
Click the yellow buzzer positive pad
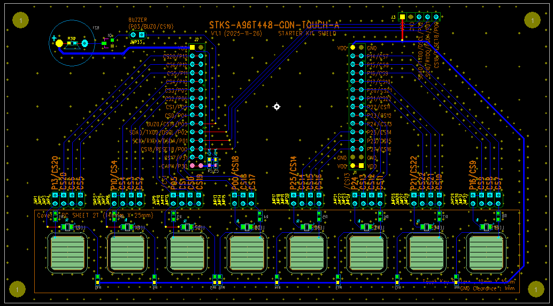pyautogui.click(x=59, y=43)
